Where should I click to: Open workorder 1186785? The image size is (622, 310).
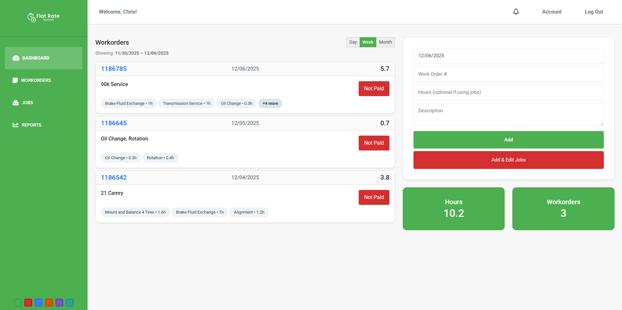point(114,69)
